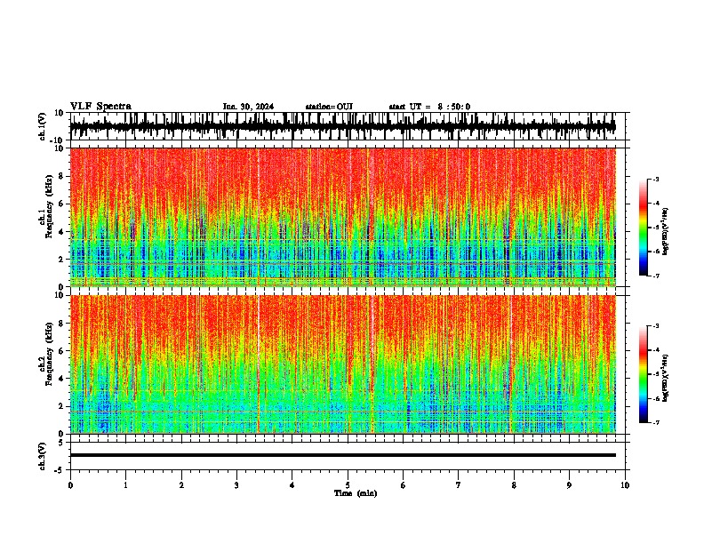704x544 pixels.
Task: Click time axis tick label 10
Action: click(x=625, y=485)
